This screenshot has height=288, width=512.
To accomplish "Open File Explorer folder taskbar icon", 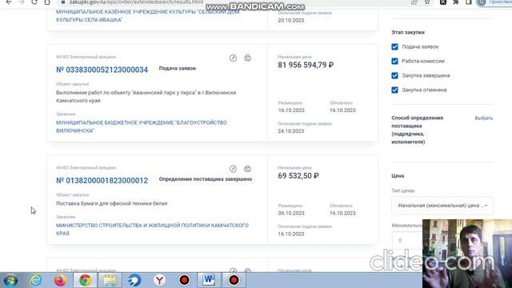I will (x=110, y=280).
